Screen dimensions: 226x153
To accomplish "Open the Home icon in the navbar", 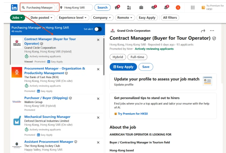I will pyautogui.click(x=117, y=7).
